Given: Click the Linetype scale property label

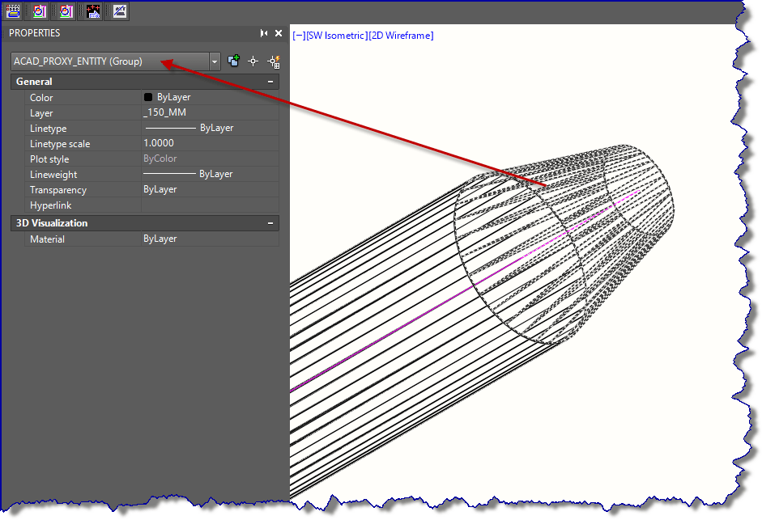Looking at the screenshot, I should click(60, 144).
